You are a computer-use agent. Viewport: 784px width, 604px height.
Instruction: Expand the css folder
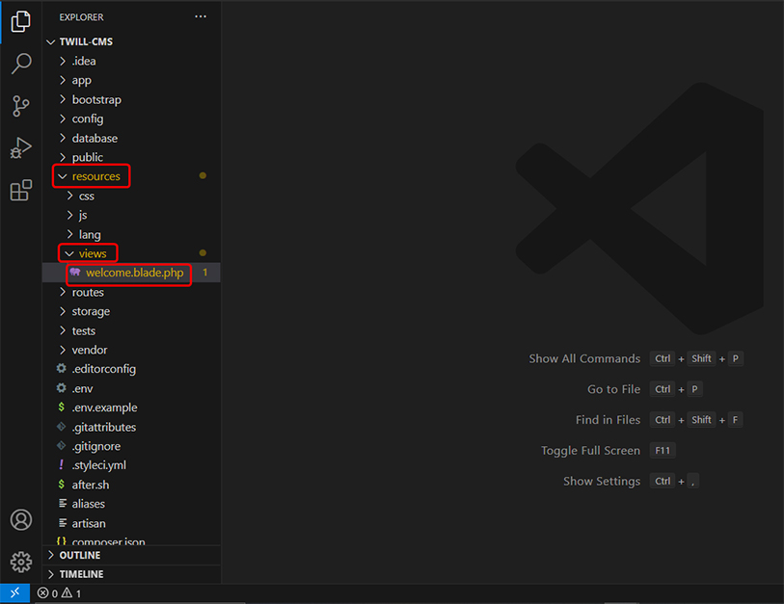tap(70, 196)
